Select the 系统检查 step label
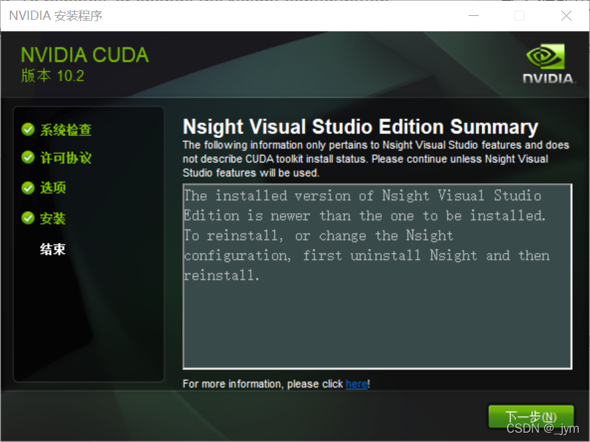590x442 pixels. [x=66, y=129]
